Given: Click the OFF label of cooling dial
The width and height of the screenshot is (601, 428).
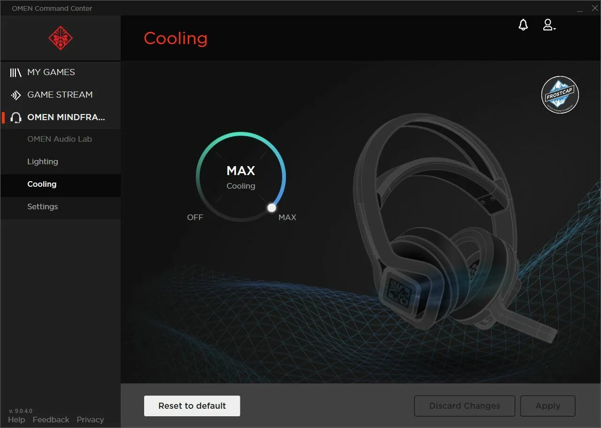Looking at the screenshot, I should coord(195,217).
